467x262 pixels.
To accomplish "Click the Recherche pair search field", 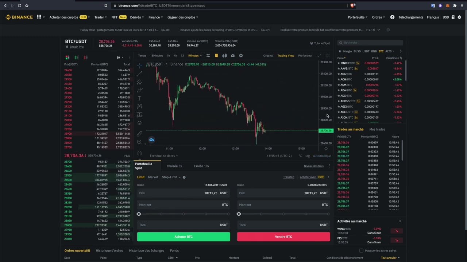I will pos(370,43).
